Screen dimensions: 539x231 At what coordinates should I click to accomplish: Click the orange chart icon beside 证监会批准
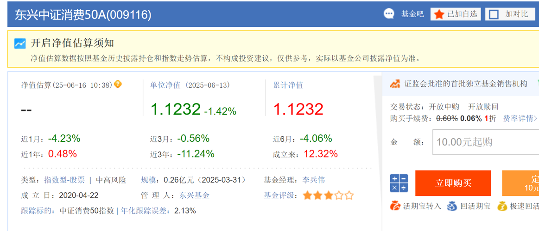395,84
